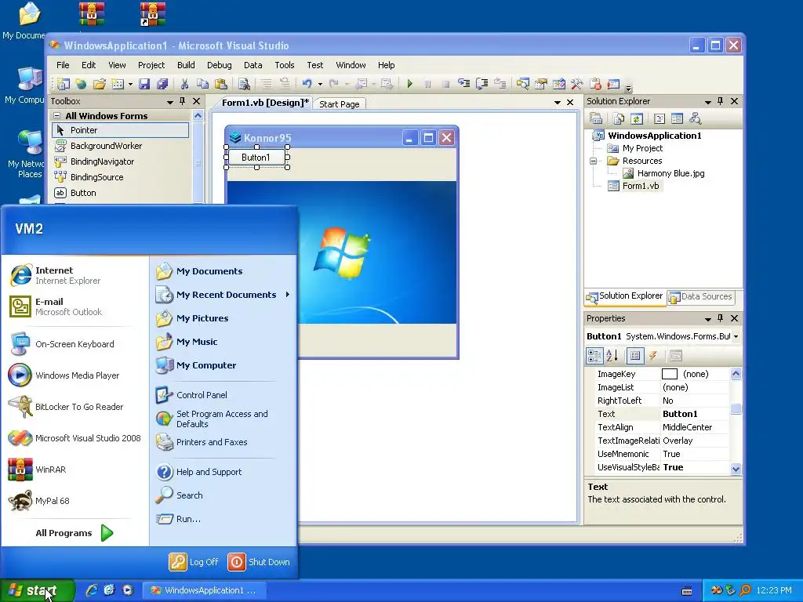Open the Button1 object selector dropdown in Properties

pyautogui.click(x=736, y=337)
